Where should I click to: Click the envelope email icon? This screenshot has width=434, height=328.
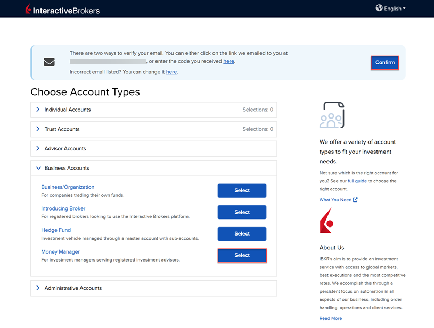[49, 62]
